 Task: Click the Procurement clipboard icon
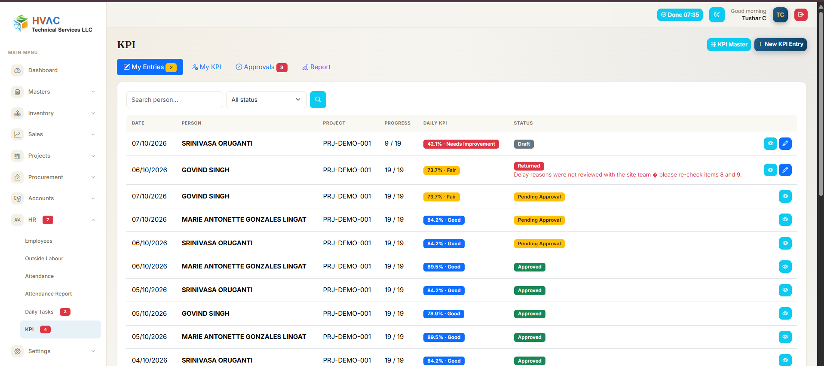tap(17, 177)
